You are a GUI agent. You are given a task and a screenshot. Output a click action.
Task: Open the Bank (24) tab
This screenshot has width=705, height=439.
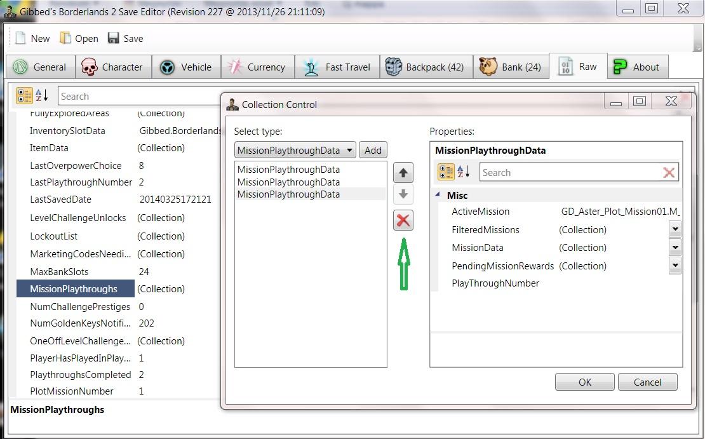511,67
